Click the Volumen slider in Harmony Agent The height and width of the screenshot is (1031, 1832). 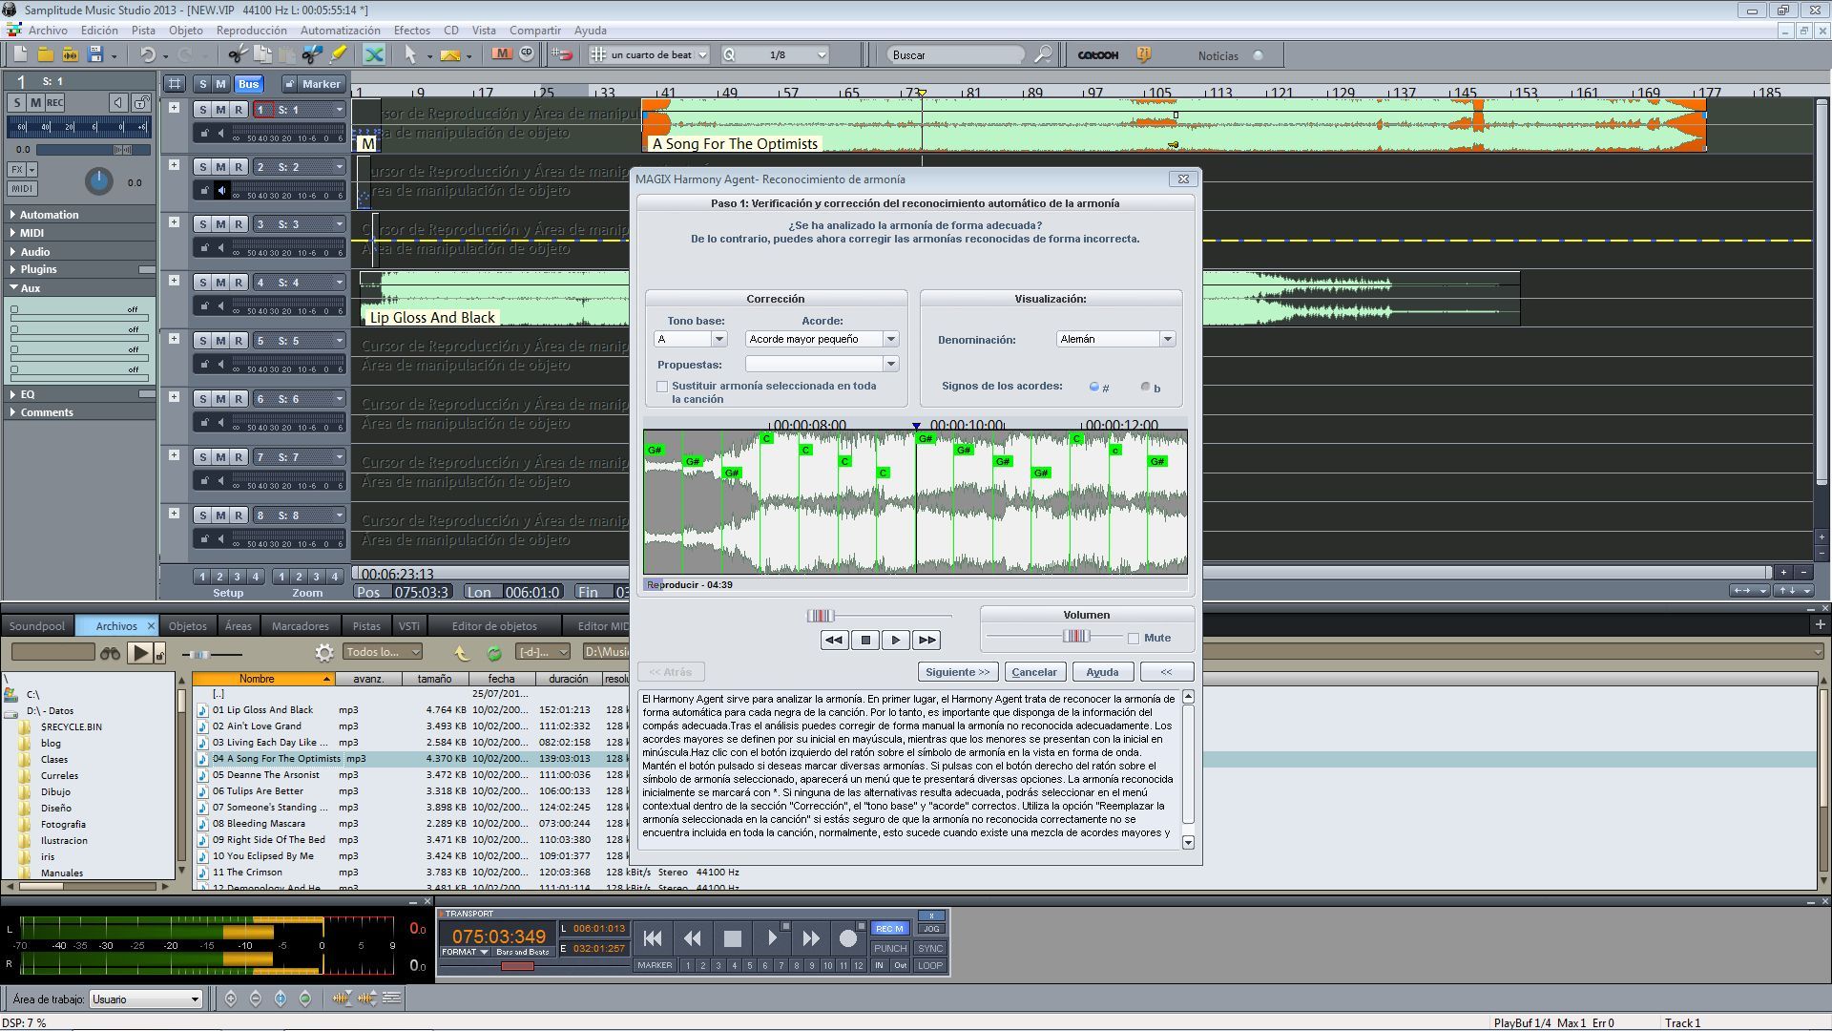[1076, 637]
